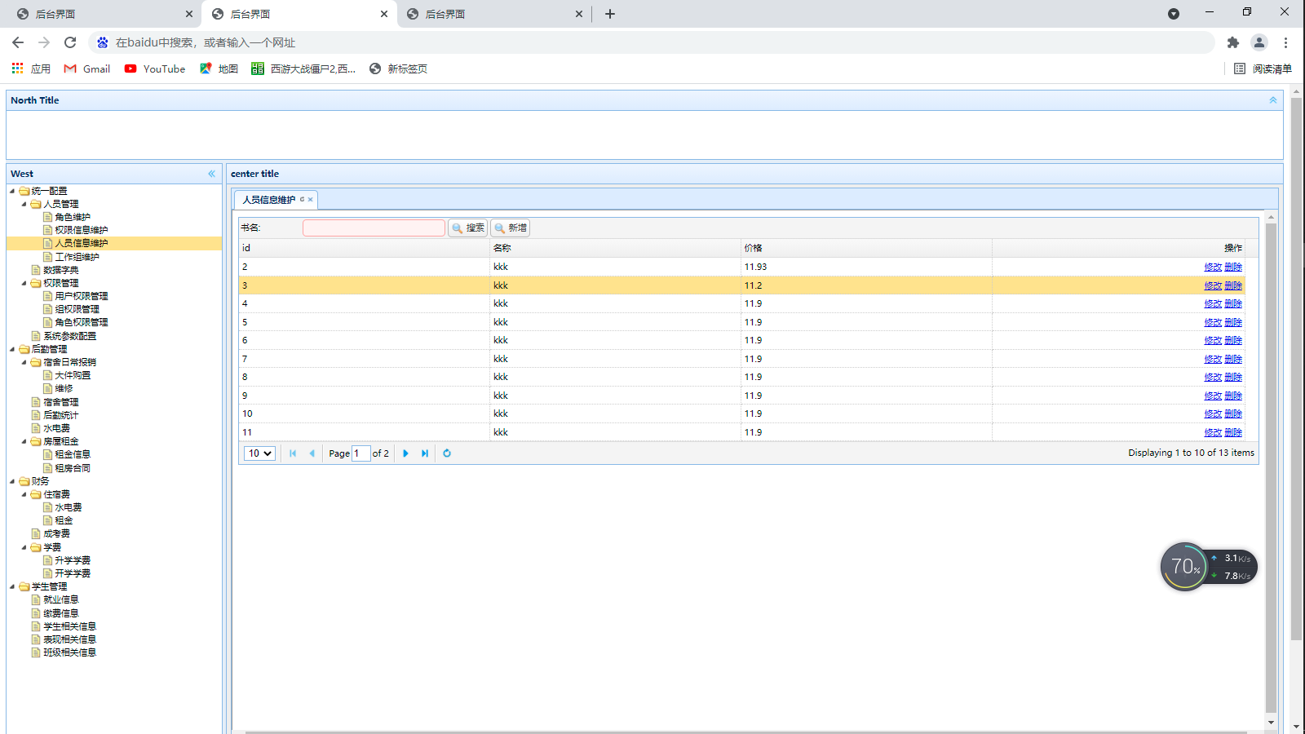
Task: Switch to the middle 后台界面 browser tab
Action: click(294, 14)
